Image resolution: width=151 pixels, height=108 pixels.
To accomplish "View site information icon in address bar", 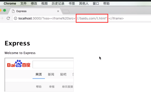I will (16, 18).
